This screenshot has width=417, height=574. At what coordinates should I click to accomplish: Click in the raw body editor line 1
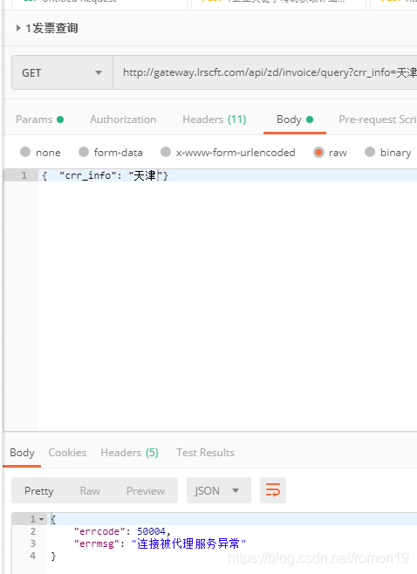tap(228, 175)
